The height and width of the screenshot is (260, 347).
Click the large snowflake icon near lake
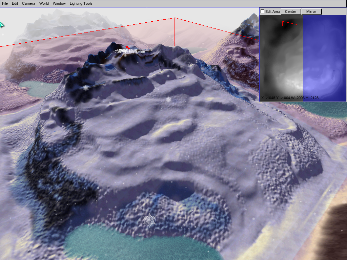pos(149,220)
